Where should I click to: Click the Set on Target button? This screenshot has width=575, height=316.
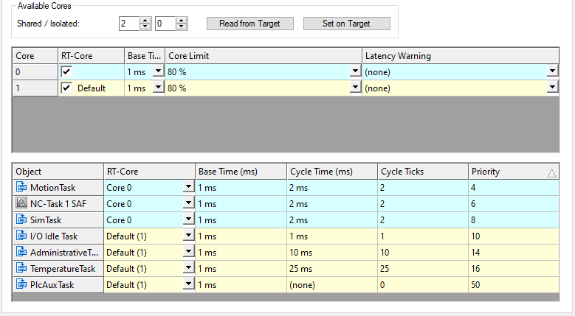pos(346,24)
